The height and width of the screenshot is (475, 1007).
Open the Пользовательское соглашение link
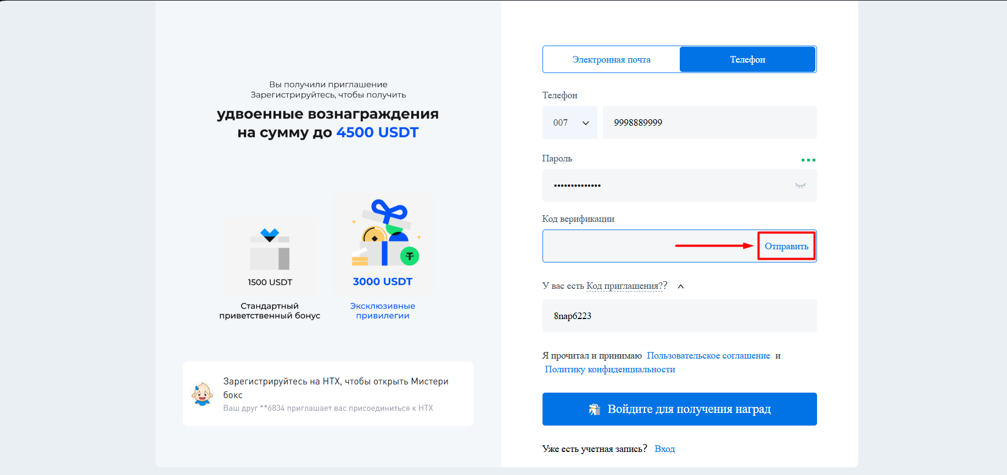pos(708,355)
